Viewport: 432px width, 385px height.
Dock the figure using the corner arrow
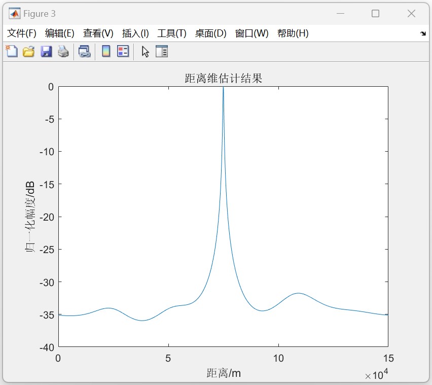(x=423, y=33)
